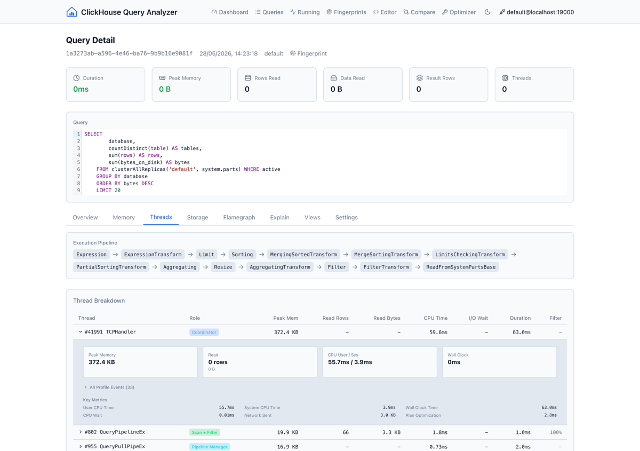The width and height of the screenshot is (640, 451).
Task: Click the Coordinator role badge
Action: tap(204, 332)
